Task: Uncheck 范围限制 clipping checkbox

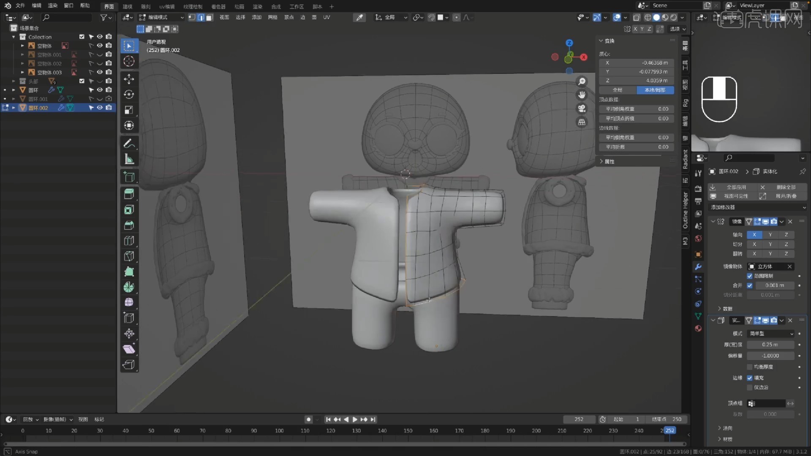Action: click(750, 276)
